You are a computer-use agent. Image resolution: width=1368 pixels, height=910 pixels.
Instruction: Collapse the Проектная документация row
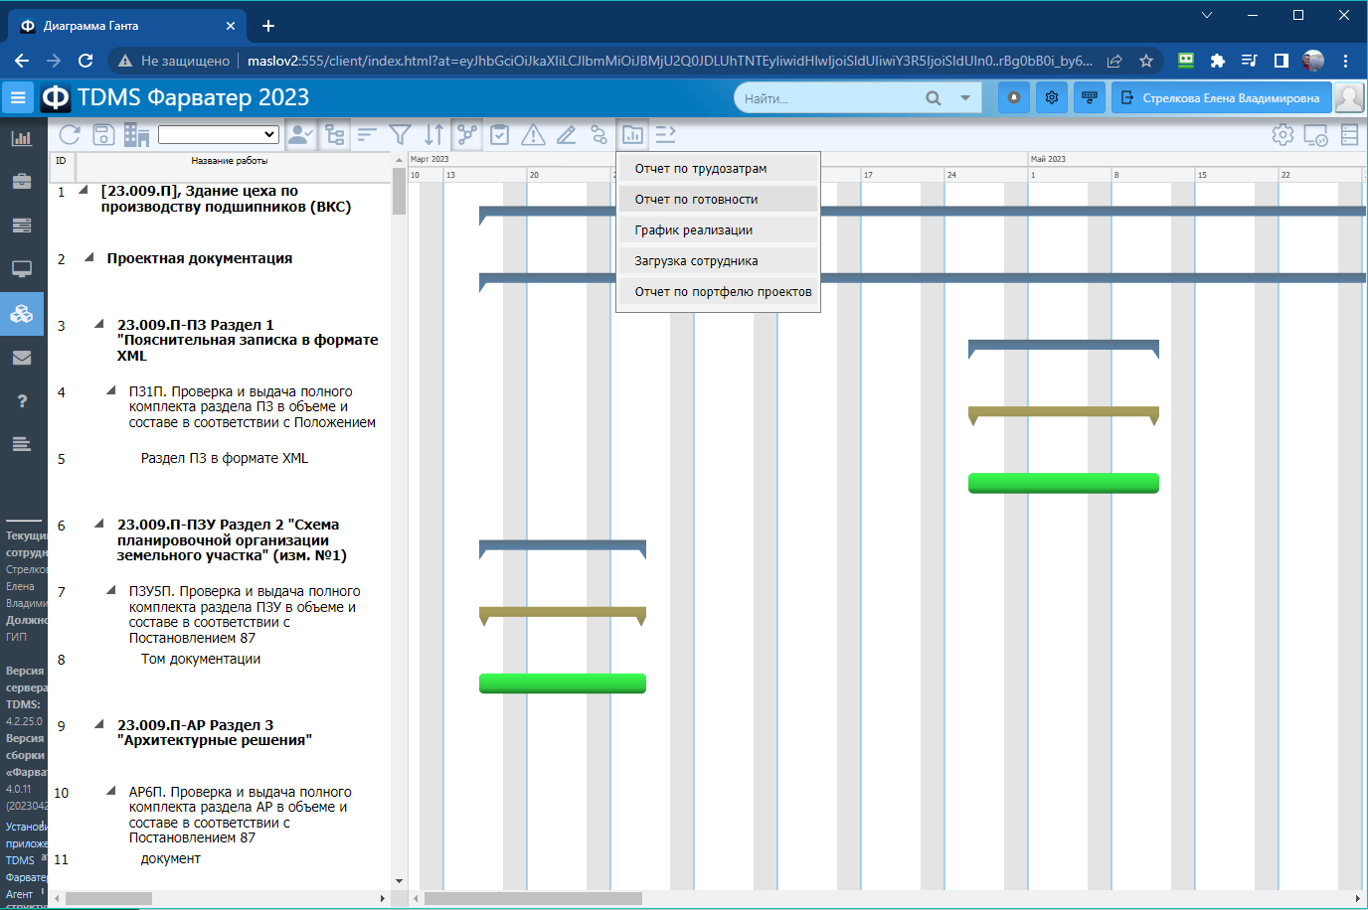click(x=89, y=258)
